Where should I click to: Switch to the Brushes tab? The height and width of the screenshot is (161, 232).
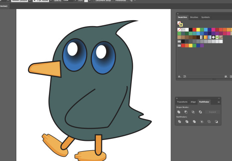(x=194, y=17)
